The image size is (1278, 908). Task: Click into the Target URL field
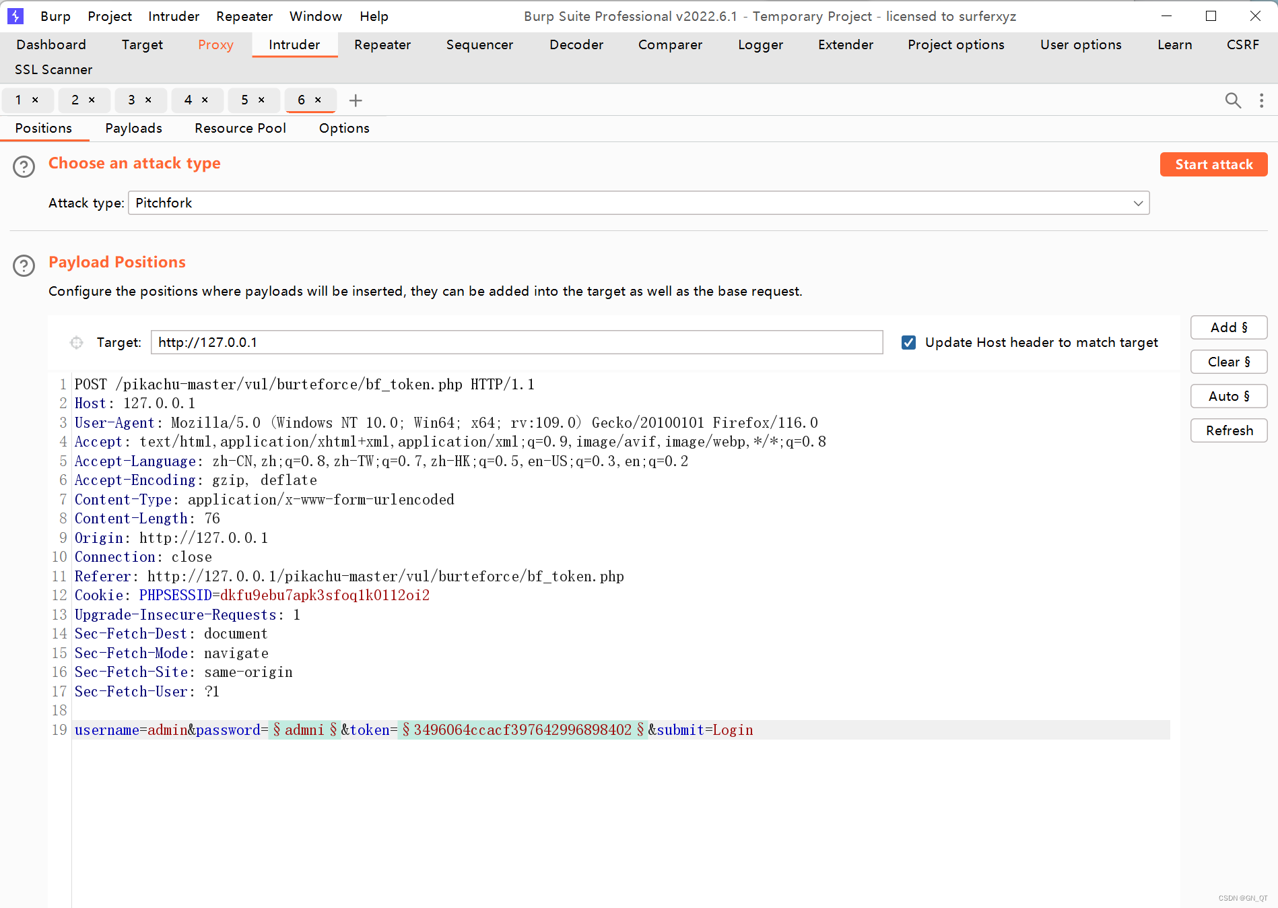516,342
